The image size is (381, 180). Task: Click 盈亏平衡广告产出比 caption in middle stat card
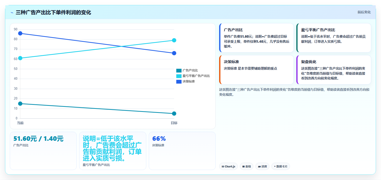tap(96, 165)
